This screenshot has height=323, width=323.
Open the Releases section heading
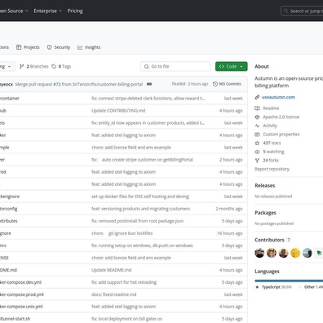pos(265,185)
